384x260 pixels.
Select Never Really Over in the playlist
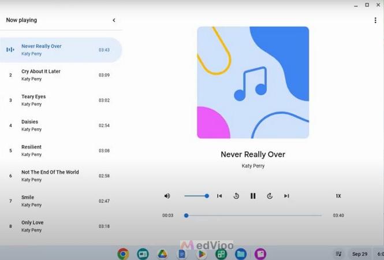(61, 50)
